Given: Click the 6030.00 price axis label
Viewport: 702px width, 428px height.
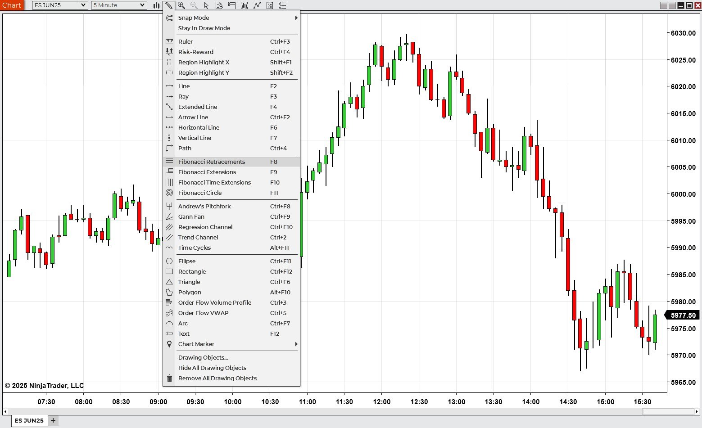Looking at the screenshot, I should (683, 33).
